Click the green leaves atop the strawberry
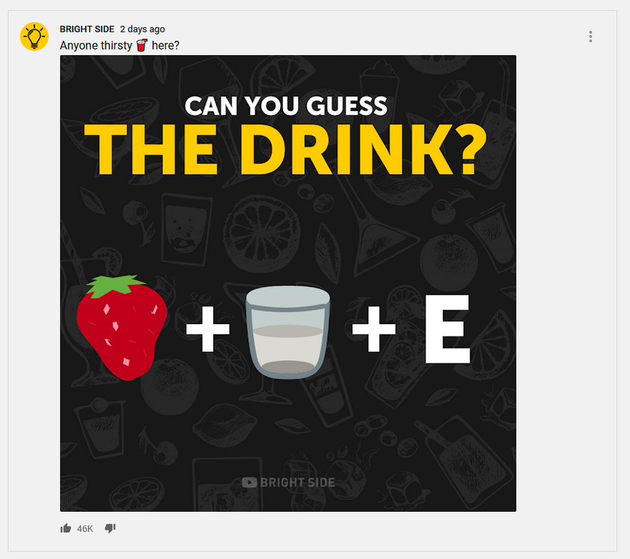 114,285
